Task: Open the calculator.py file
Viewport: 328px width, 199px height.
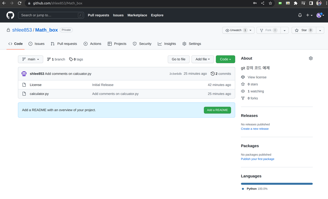Action: [39, 94]
